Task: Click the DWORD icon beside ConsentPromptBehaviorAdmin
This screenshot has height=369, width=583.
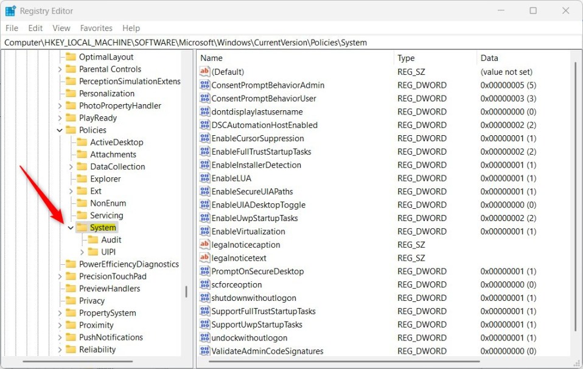Action: pos(205,85)
